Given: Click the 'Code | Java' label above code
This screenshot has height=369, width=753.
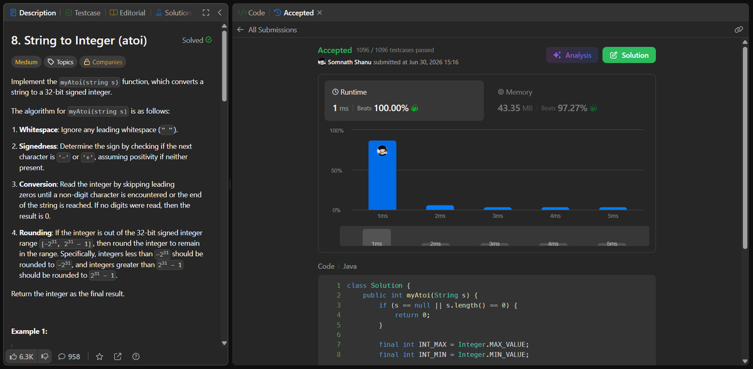Looking at the screenshot, I should coord(338,266).
